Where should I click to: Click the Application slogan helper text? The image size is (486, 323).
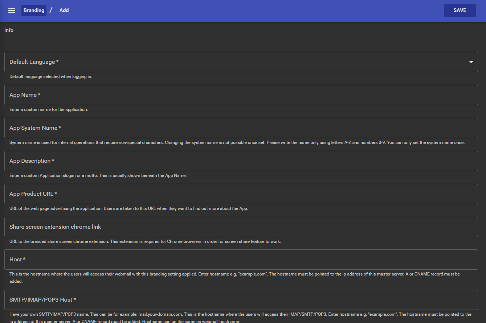pos(98,175)
